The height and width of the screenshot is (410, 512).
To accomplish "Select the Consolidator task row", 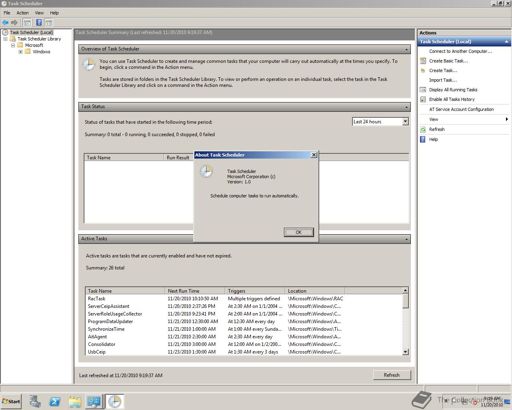I will [x=244, y=344].
